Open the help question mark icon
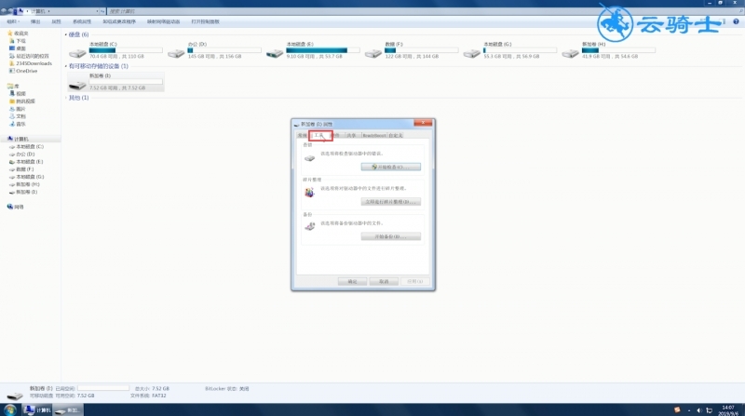 (736, 21)
